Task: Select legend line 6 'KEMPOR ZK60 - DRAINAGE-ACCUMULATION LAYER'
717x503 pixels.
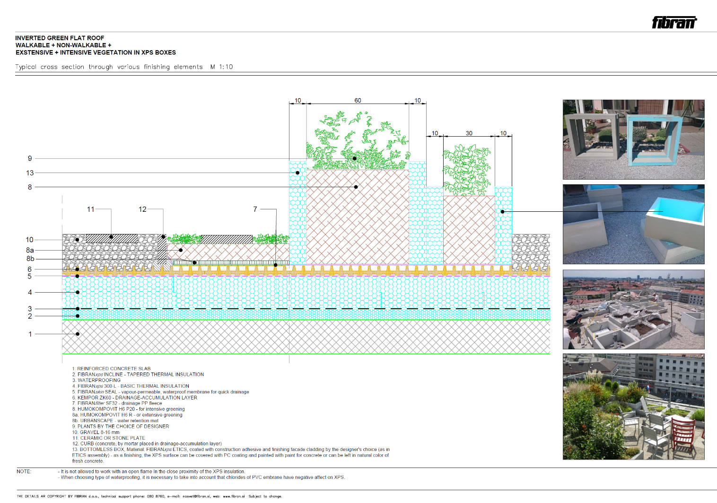Action: (x=135, y=398)
